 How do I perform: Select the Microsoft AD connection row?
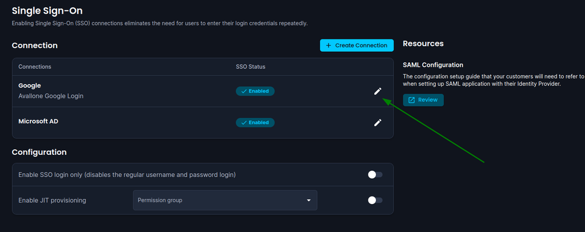(x=203, y=122)
